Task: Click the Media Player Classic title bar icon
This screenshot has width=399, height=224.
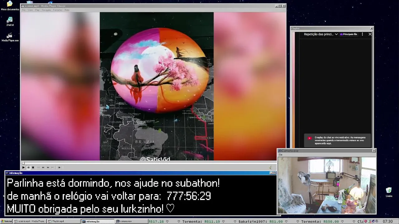Action: (23, 6)
